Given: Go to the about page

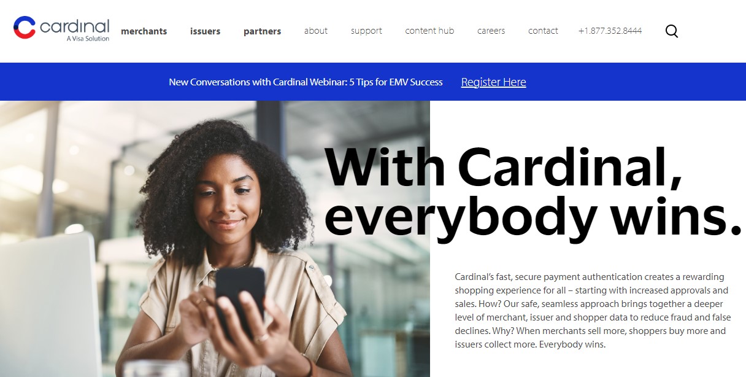Looking at the screenshot, I should point(316,31).
